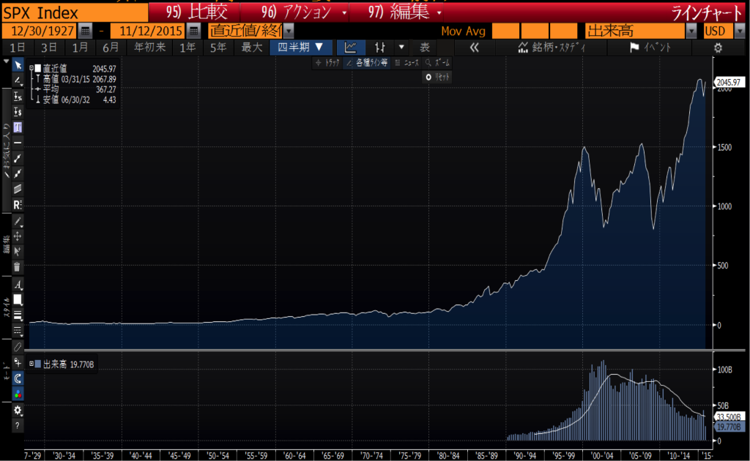Select the percent change measure tool

[x=18, y=97]
